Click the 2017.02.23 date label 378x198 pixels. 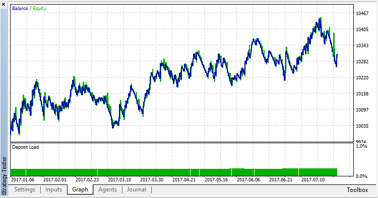pos(87,180)
